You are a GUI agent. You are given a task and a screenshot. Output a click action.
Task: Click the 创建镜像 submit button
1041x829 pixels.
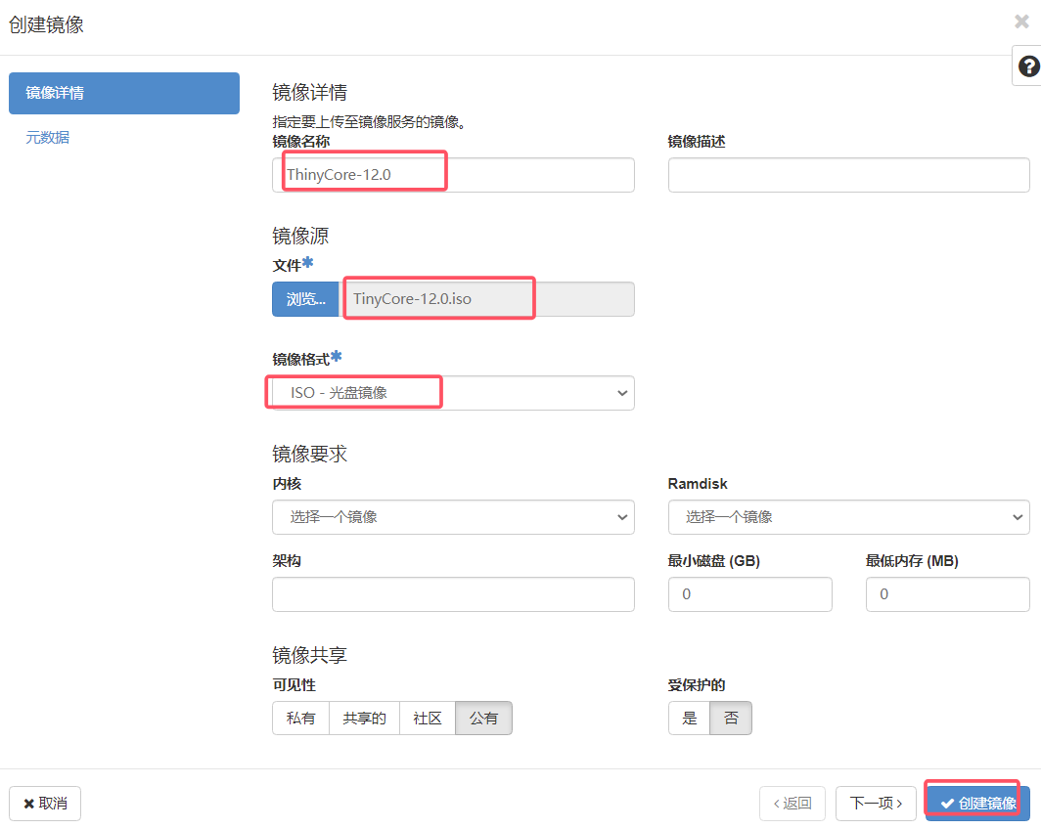978,804
